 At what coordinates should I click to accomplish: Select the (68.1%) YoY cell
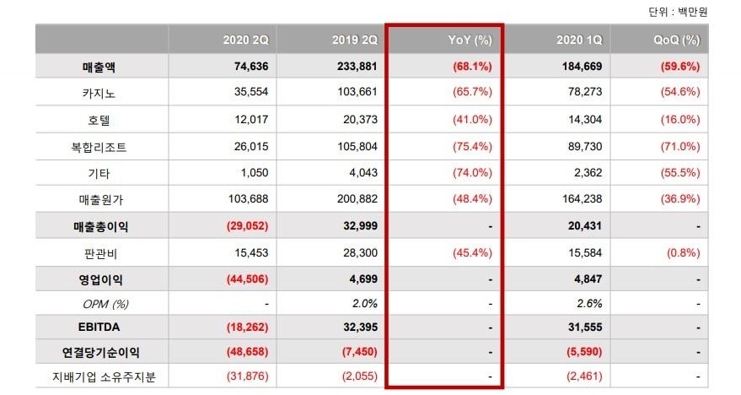click(471, 66)
